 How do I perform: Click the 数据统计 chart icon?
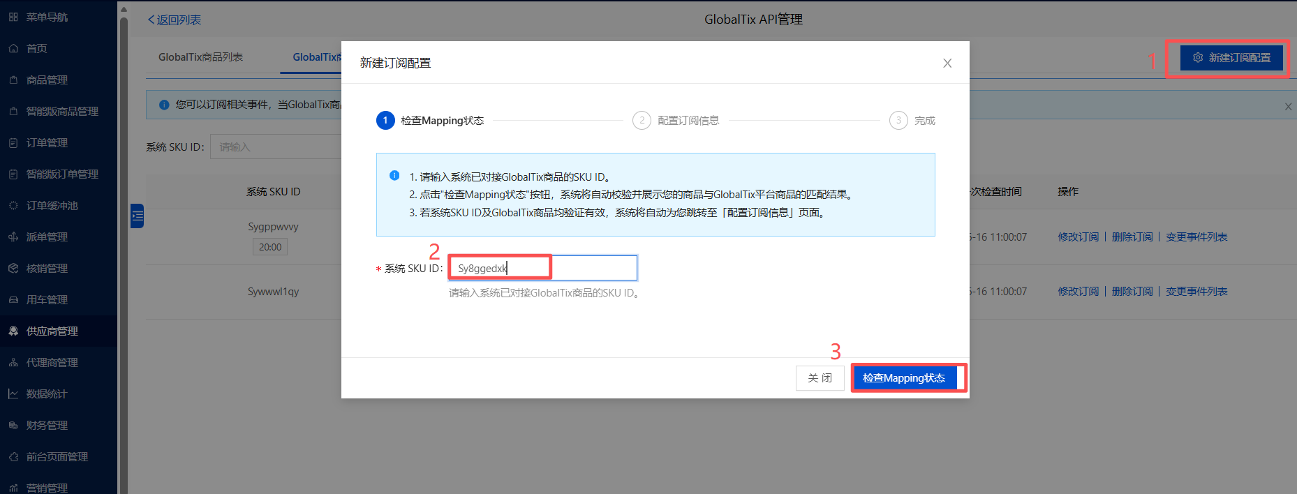[13, 394]
